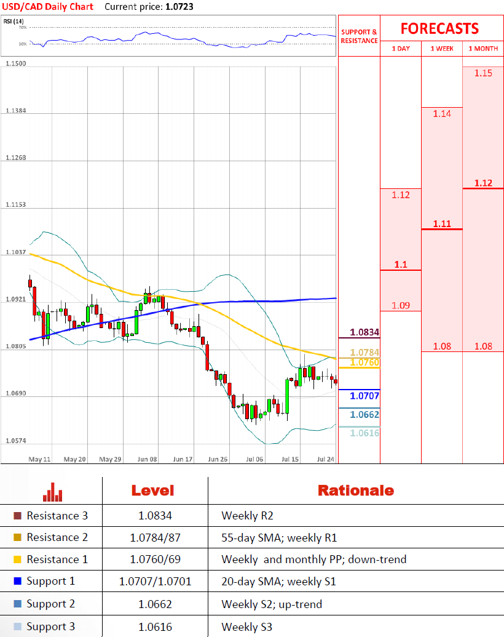Click the Weekly R2 rationale
The width and height of the screenshot is (504, 637).
click(247, 516)
